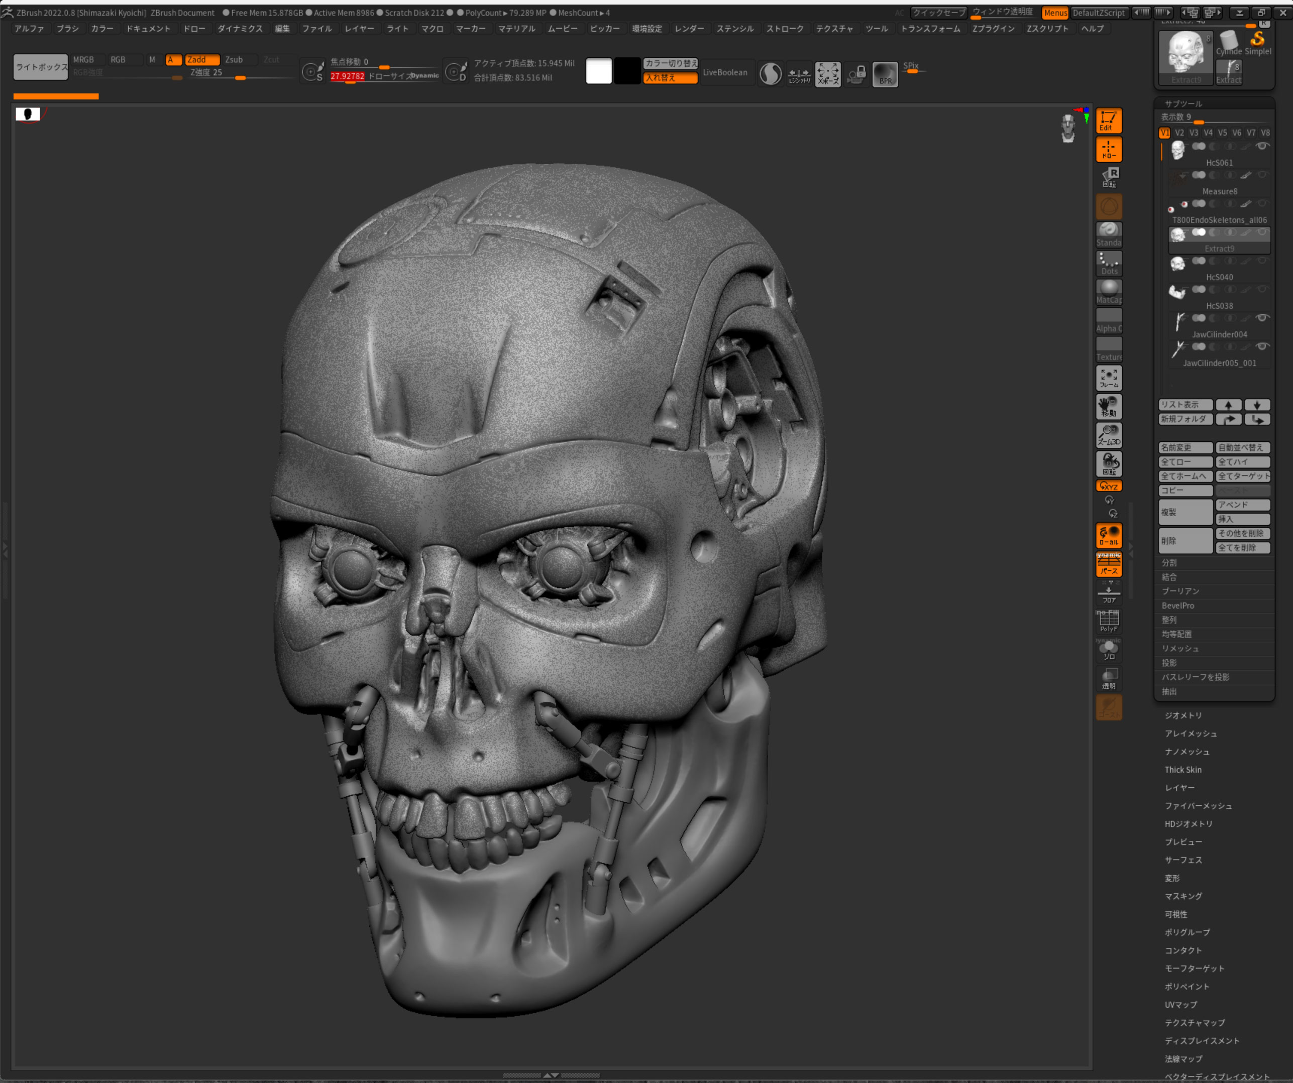Click the BPR render button
The height and width of the screenshot is (1083, 1293).
(885, 74)
